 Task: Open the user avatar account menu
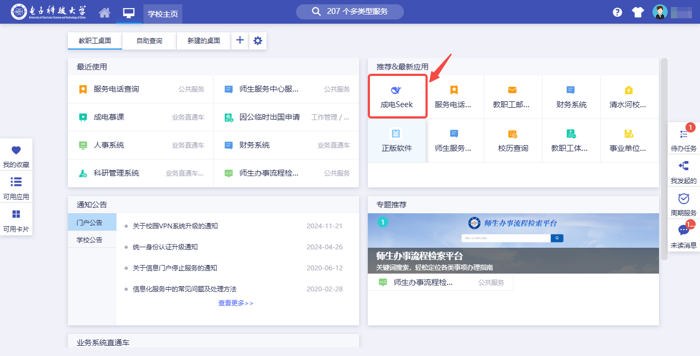tap(660, 12)
